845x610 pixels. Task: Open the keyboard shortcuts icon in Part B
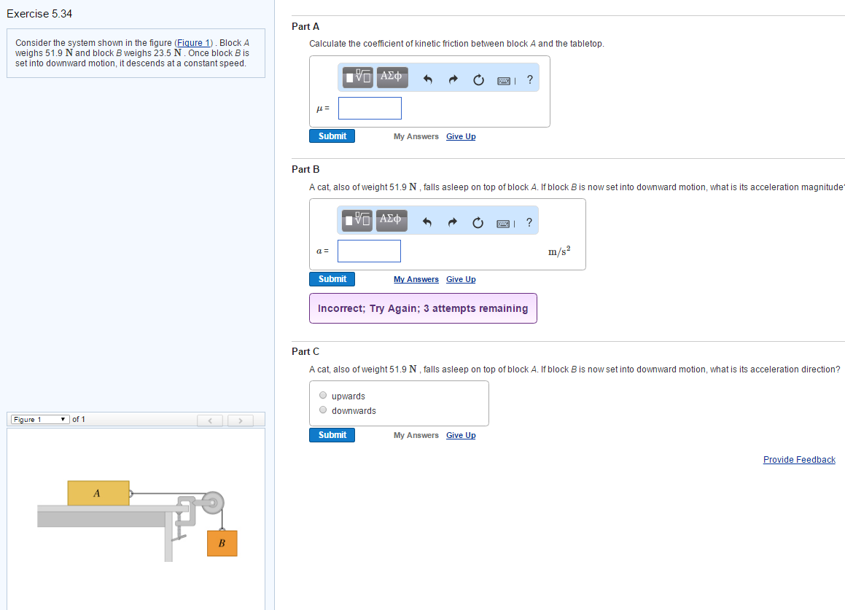click(x=504, y=222)
